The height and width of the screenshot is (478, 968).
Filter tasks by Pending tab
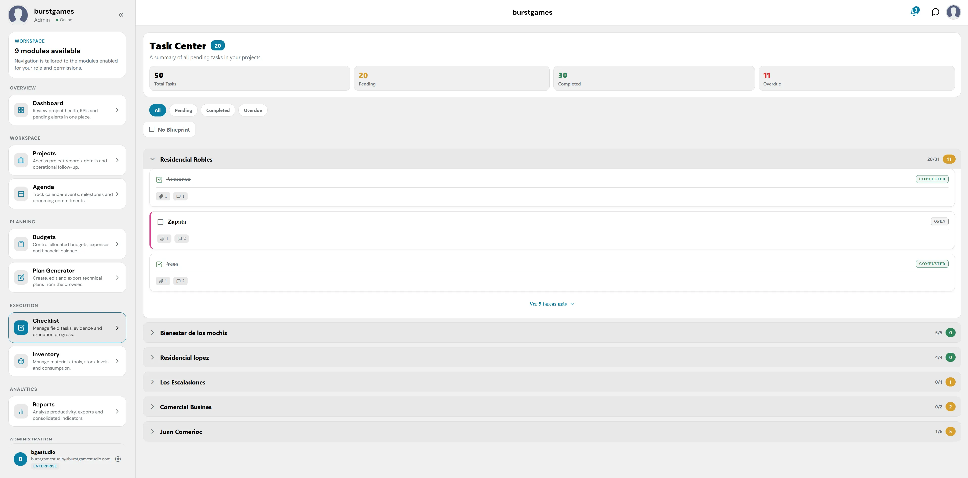pyautogui.click(x=183, y=110)
